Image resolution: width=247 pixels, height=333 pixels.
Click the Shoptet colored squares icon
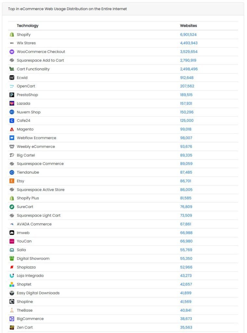click(12, 285)
